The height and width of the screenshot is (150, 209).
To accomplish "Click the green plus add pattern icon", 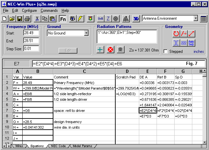I will pos(101,50).
